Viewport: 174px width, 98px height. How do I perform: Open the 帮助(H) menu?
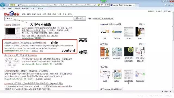point(41,8)
